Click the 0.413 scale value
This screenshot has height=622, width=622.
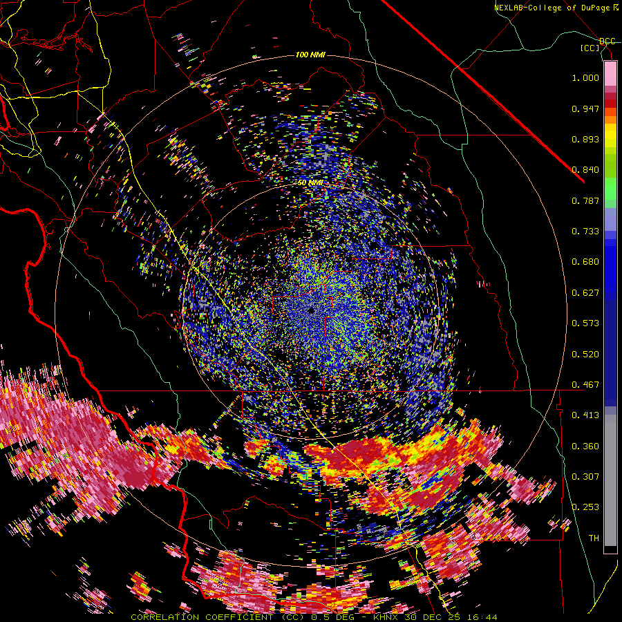tap(585, 415)
